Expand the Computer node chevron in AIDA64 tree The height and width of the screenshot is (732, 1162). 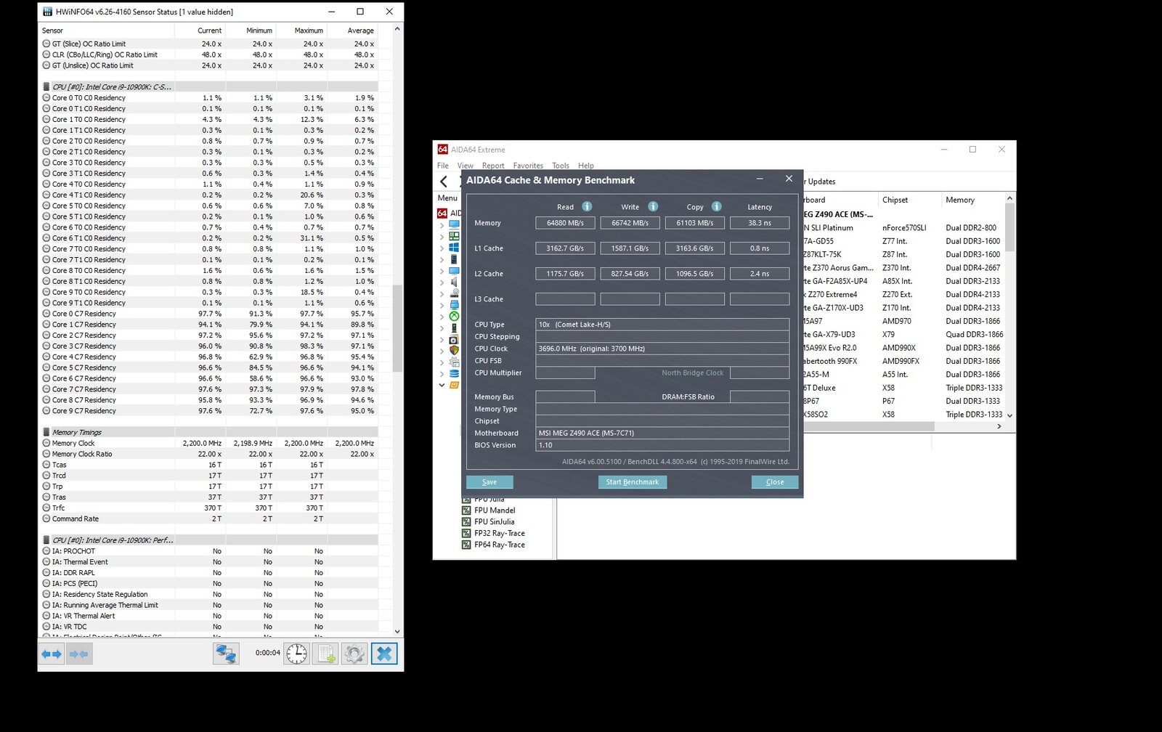pos(442,225)
